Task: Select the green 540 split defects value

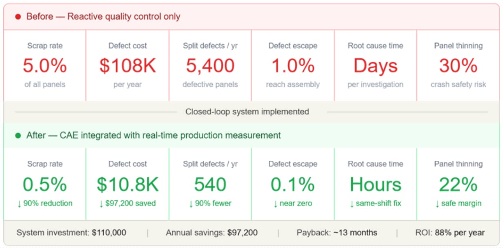Action: pyautogui.click(x=210, y=184)
